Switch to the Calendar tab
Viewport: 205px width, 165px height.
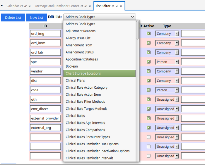pos(13,6)
